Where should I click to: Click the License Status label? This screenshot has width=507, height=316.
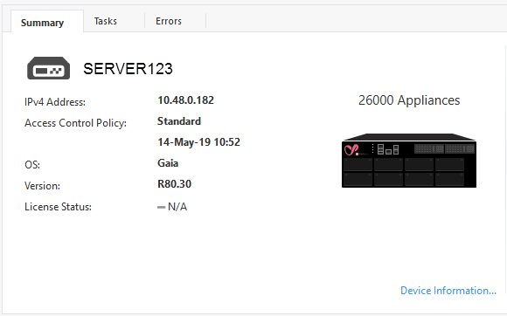[58, 207]
